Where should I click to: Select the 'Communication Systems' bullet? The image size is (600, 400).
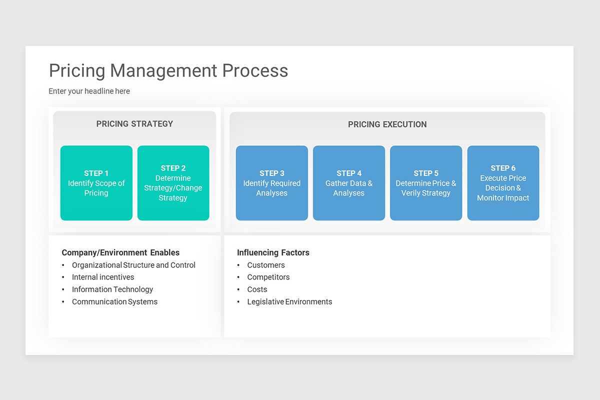(x=114, y=301)
